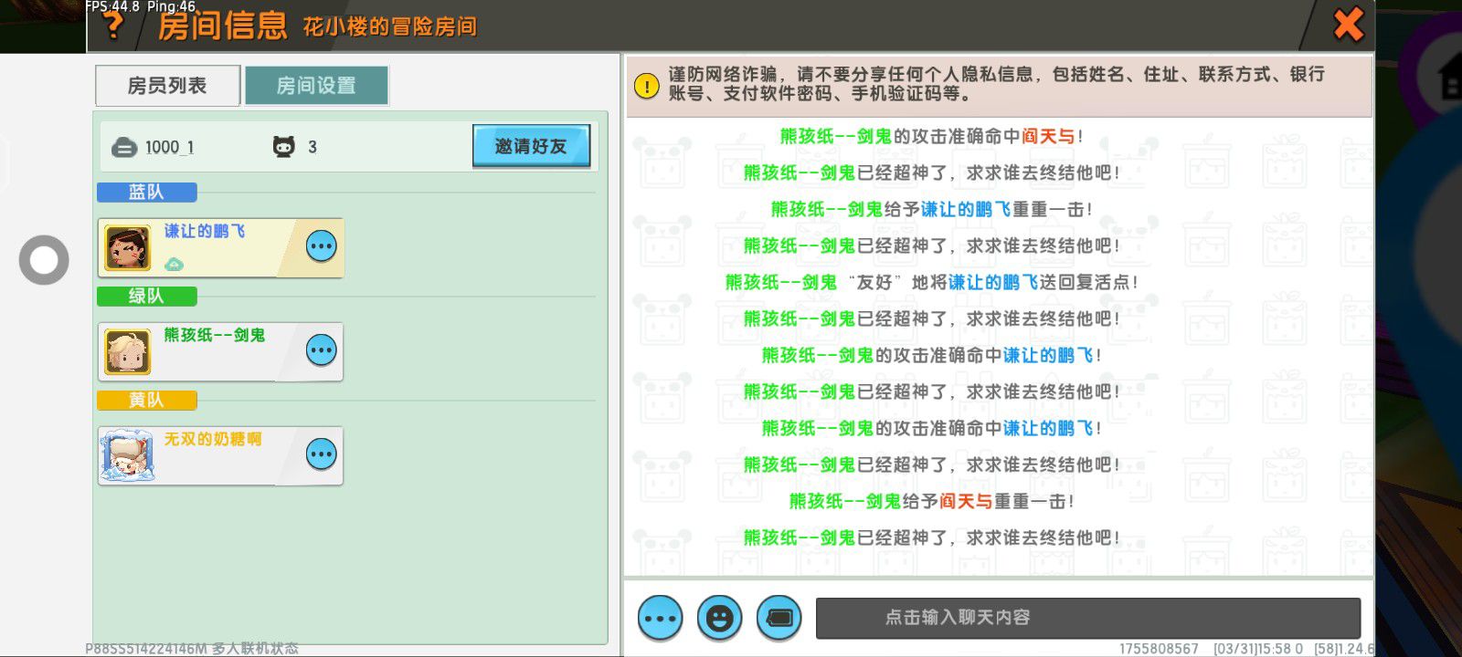1462x657 pixels.
Task: Click the room ID text 1000_1
Action: (169, 148)
